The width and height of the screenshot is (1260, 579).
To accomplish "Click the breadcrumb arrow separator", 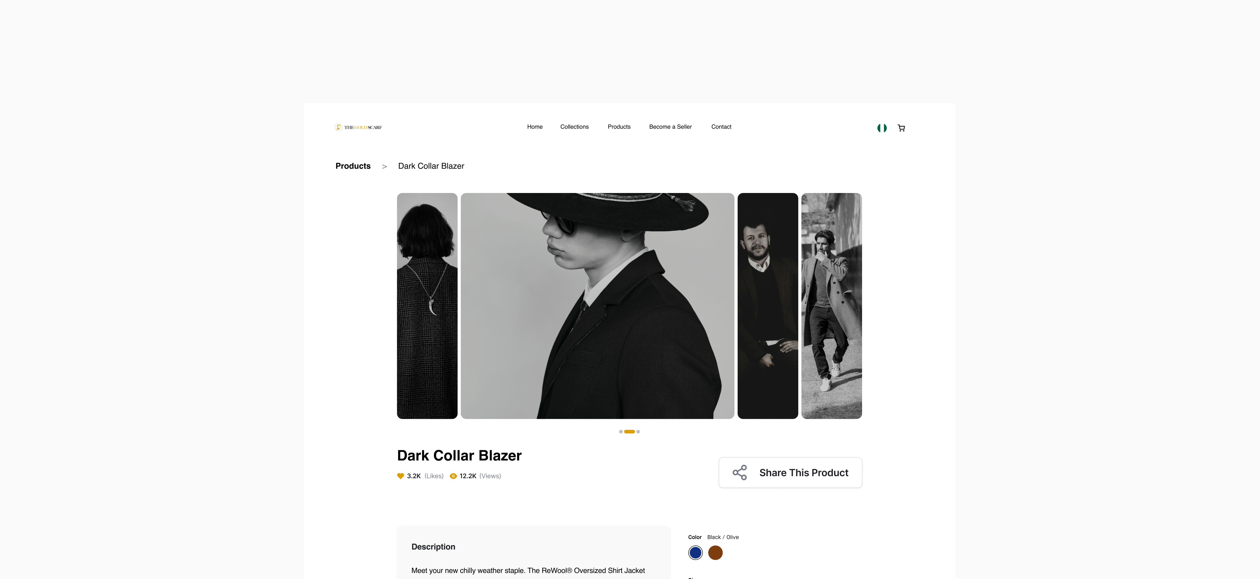I will click(x=385, y=167).
